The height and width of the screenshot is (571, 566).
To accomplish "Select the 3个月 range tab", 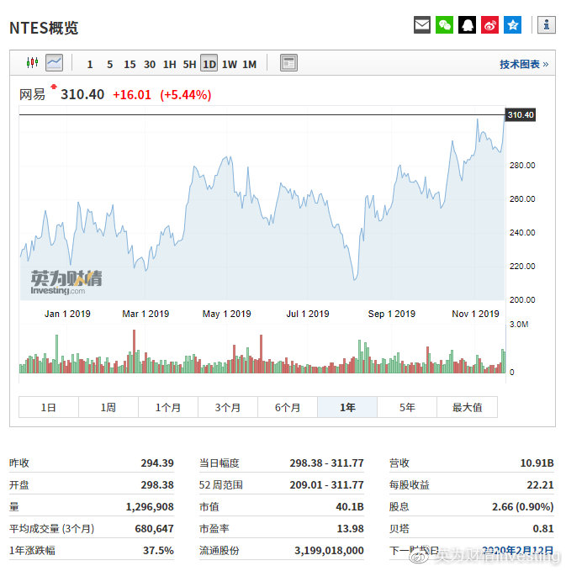I will 228,407.
